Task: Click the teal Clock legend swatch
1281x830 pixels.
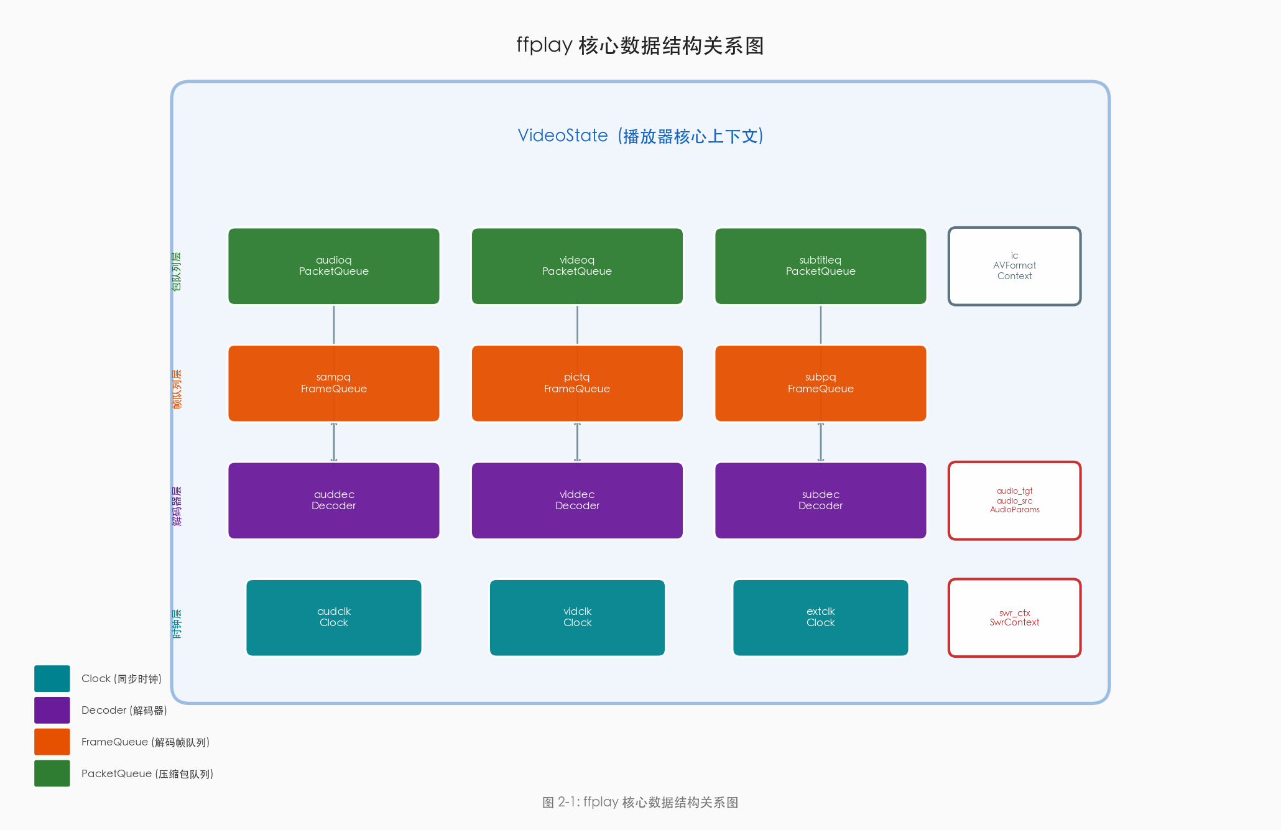Action: click(x=52, y=678)
